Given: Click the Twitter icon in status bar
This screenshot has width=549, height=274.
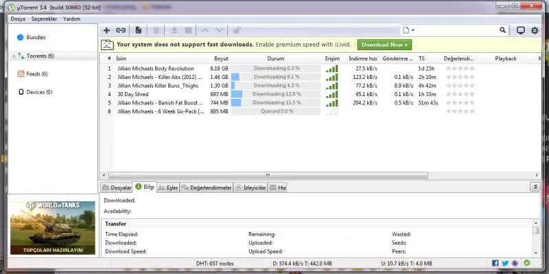Looking at the screenshot, I should pos(505,263).
